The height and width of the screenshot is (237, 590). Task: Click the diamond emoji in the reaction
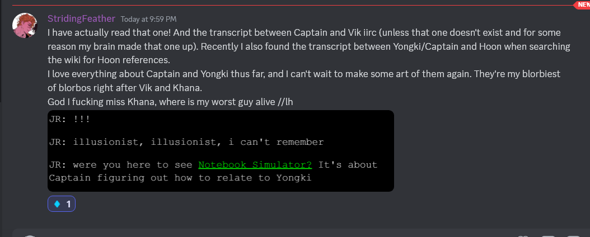click(x=57, y=204)
